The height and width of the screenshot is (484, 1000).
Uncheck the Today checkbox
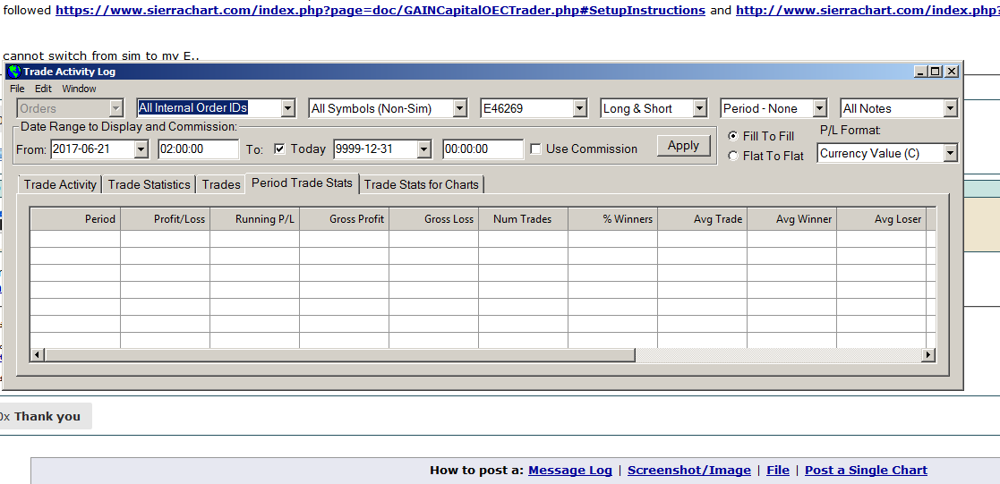point(279,149)
